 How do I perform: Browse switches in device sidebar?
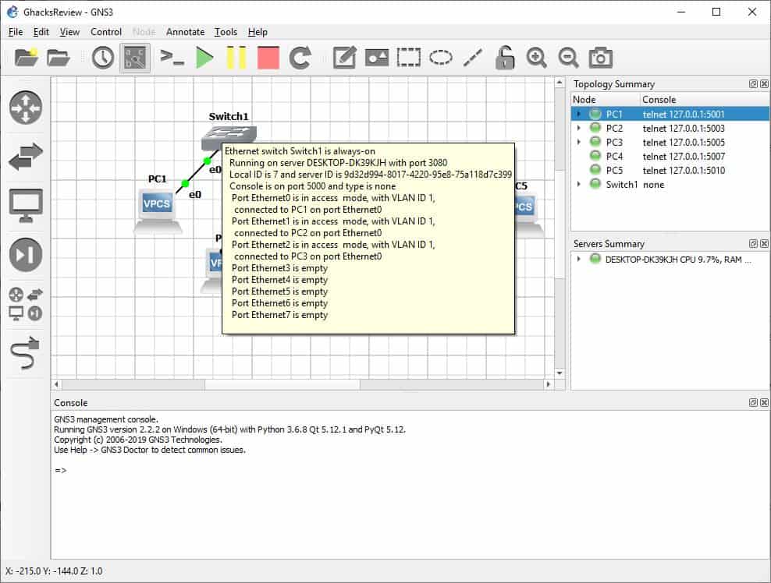coord(26,157)
